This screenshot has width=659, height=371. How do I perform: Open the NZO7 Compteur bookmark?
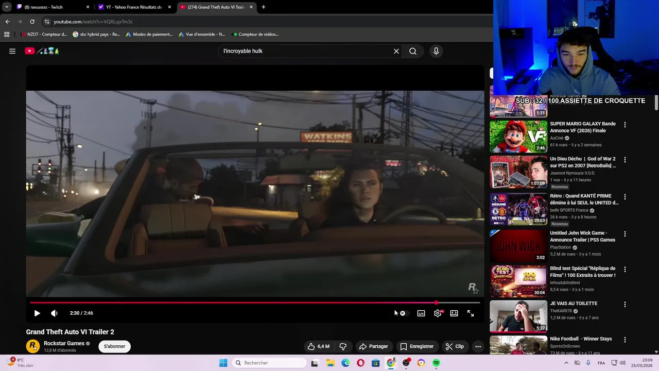click(x=44, y=35)
